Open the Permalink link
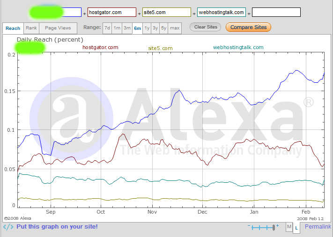333x237 pixels. coord(318,227)
